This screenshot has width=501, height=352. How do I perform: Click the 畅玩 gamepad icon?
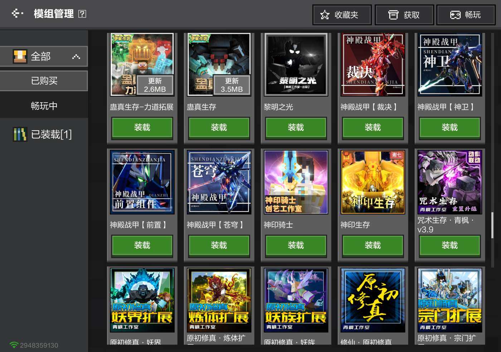coord(455,15)
